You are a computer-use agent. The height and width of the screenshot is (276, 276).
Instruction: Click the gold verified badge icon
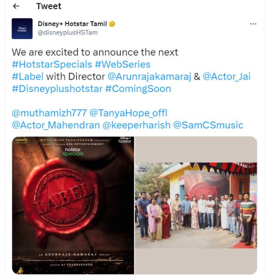click(x=112, y=24)
